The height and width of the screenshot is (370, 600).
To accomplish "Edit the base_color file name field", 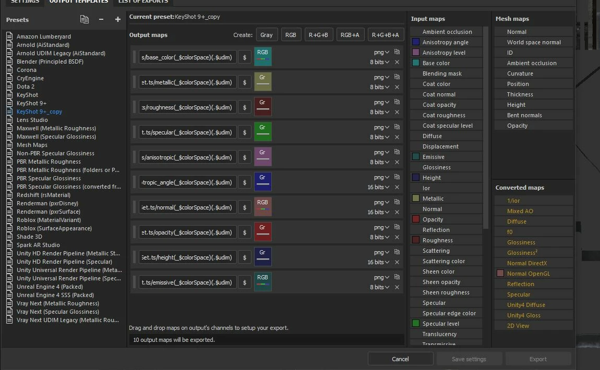I will [x=187, y=57].
